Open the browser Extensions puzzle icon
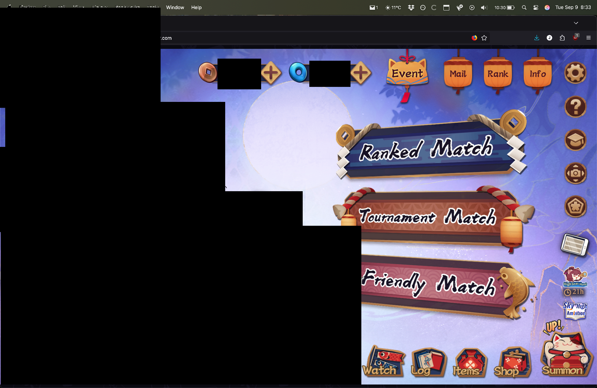The width and height of the screenshot is (597, 388). click(x=562, y=38)
